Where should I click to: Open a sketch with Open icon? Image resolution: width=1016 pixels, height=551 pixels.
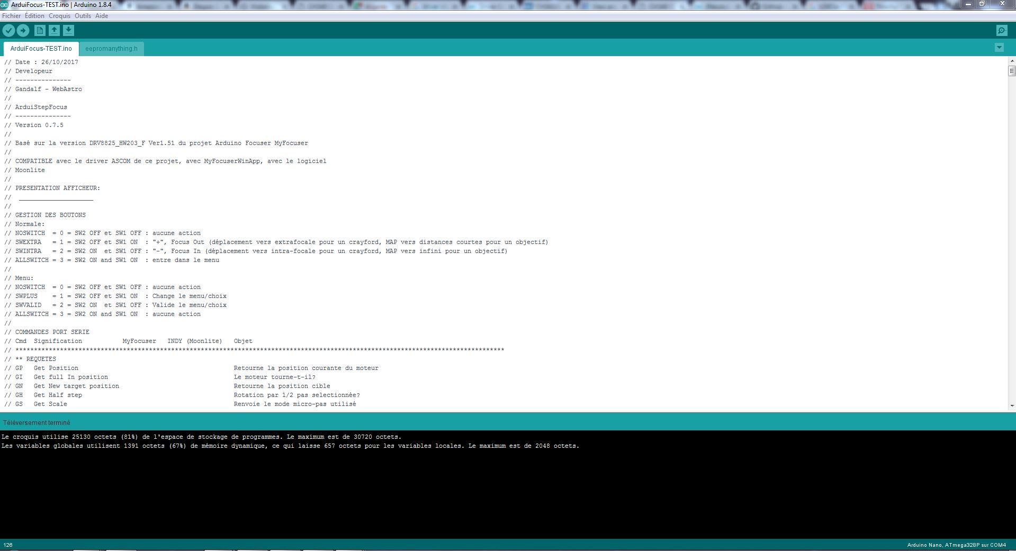(x=55, y=31)
